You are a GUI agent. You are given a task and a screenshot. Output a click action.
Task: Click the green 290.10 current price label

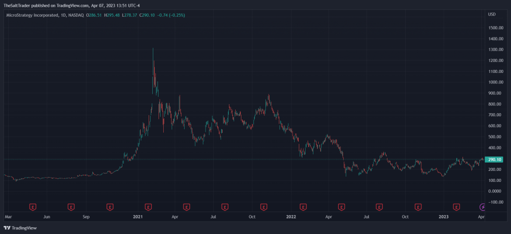click(494, 159)
